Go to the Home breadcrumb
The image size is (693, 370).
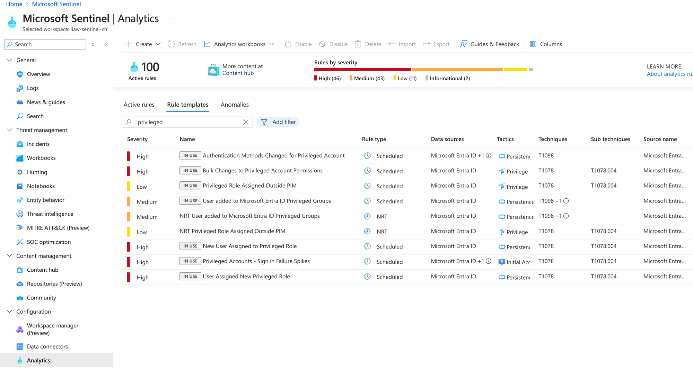pyautogui.click(x=14, y=4)
